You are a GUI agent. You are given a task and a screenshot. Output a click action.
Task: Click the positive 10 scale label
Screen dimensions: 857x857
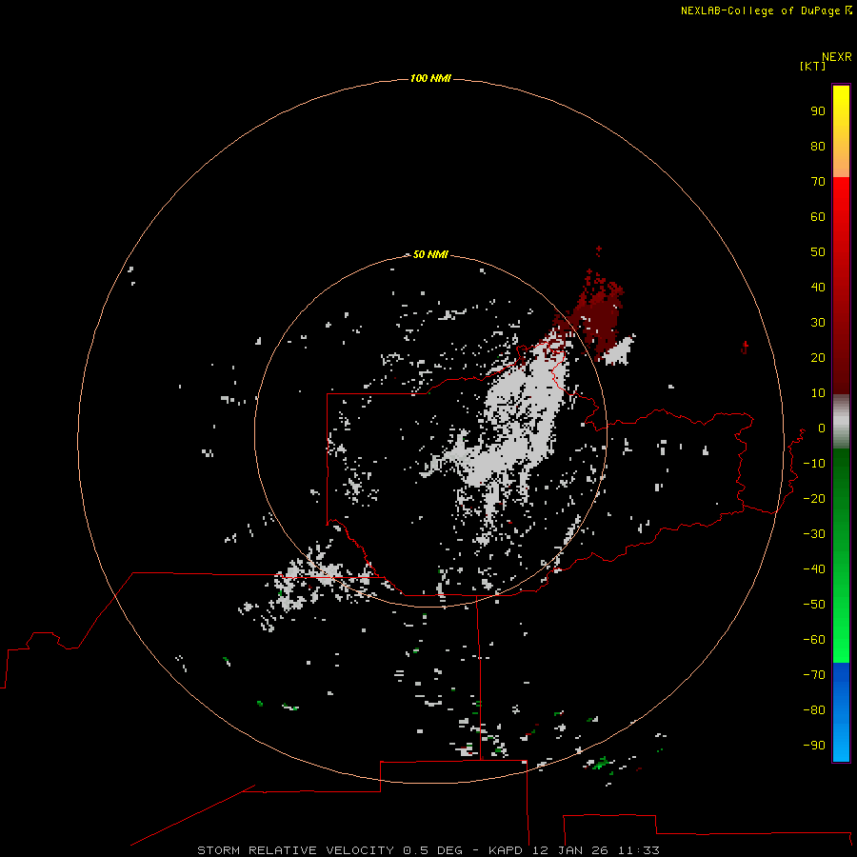tap(818, 393)
